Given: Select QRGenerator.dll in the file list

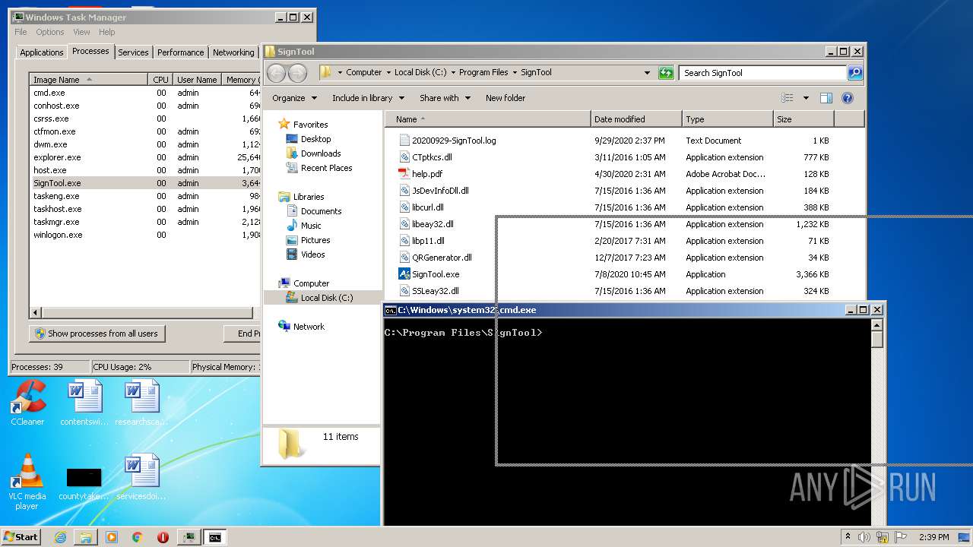Looking at the screenshot, I should (435, 258).
